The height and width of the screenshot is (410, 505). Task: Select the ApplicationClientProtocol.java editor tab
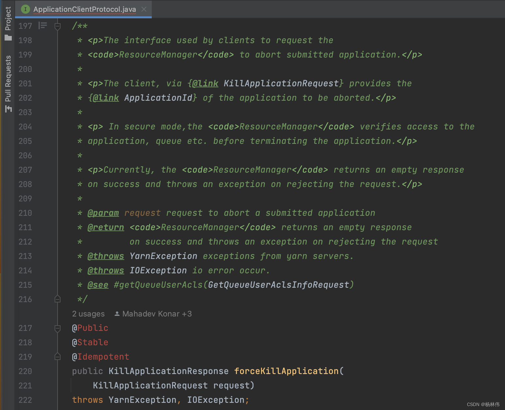[x=84, y=9]
